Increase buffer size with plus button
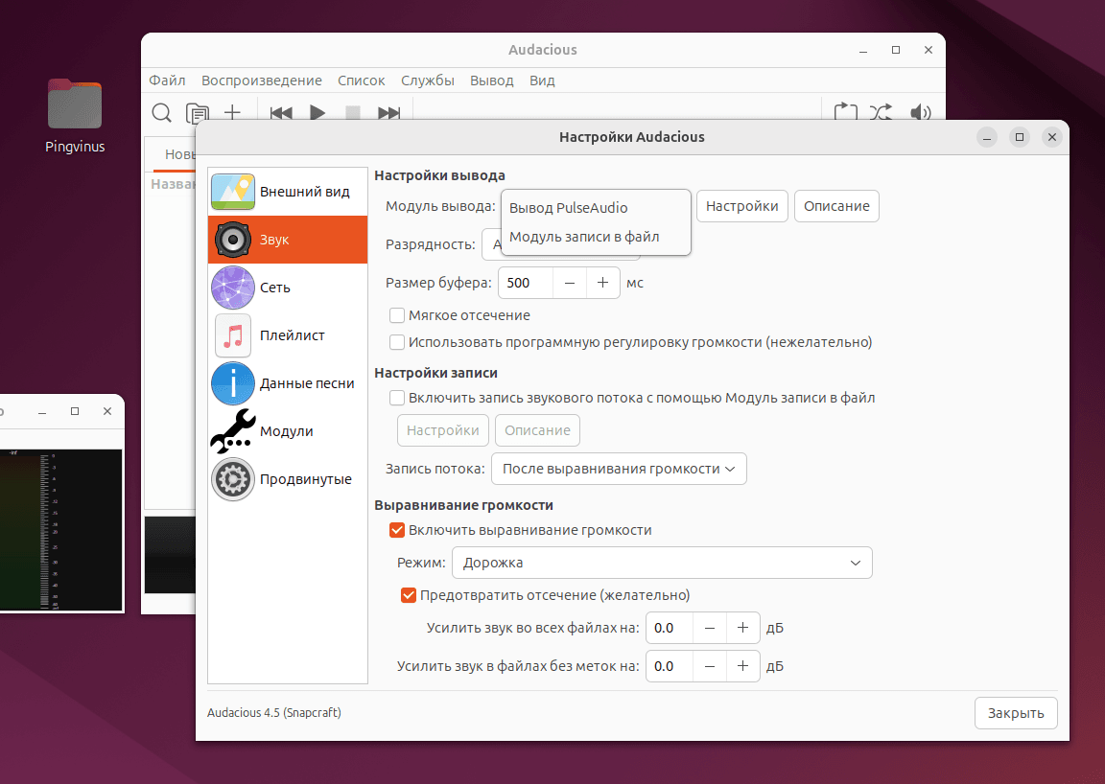 (x=602, y=283)
